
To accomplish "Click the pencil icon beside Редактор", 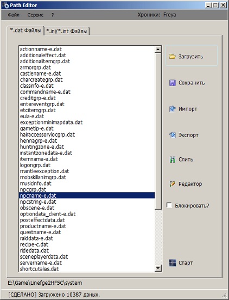I will coord(172,184).
